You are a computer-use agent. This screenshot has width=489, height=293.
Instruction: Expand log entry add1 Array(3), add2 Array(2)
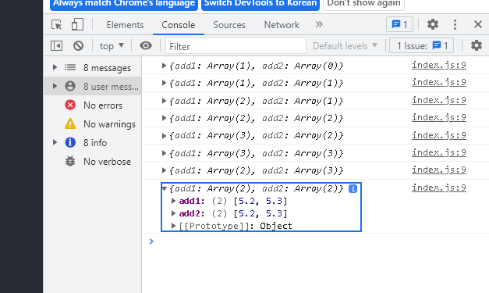[164, 136]
